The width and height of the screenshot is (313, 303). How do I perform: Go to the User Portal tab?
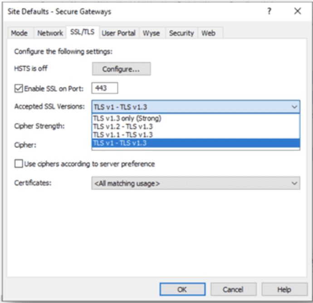coord(118,33)
